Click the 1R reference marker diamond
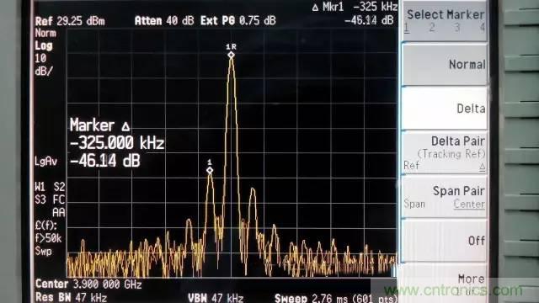Screen dimensions: 539x303 (231, 55)
